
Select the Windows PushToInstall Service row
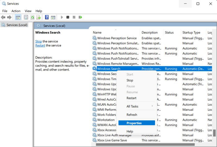pos(152,59)
